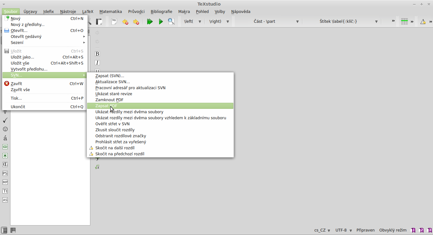
Task: Open the \left( delimiter dropdown
Action: [193, 22]
